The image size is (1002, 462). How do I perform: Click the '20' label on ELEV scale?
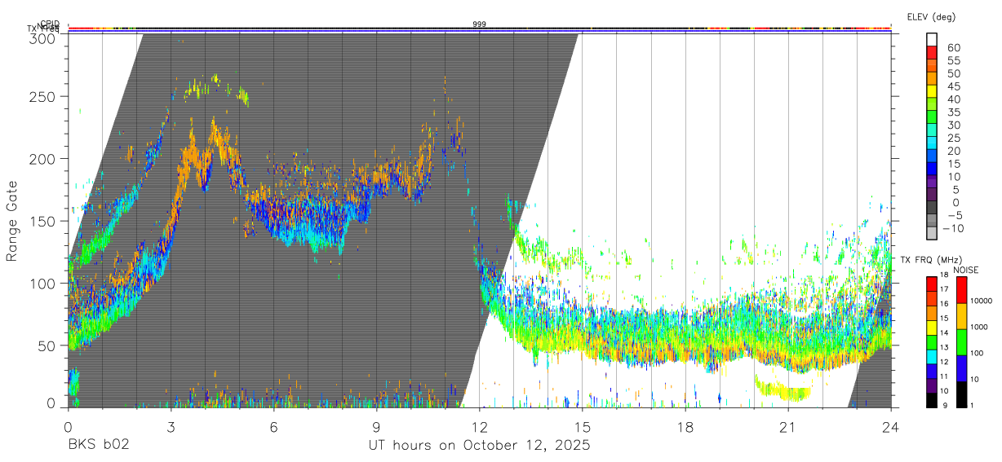click(x=954, y=151)
